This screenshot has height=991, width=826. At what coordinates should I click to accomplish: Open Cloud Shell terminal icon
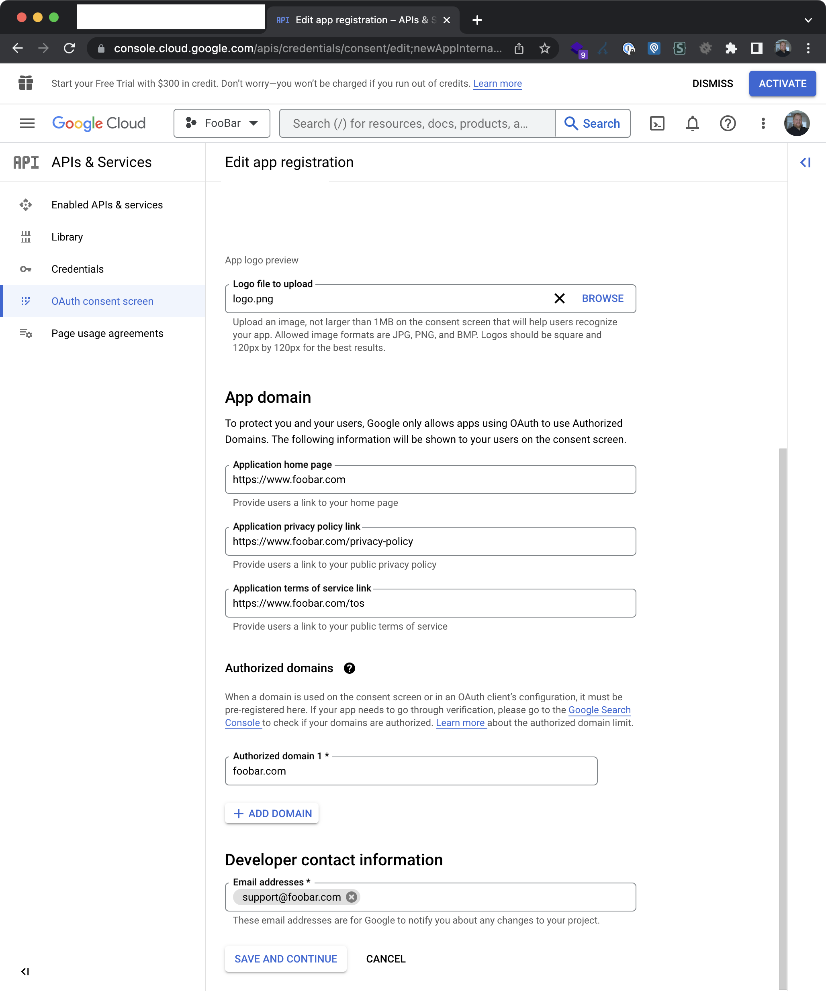(657, 124)
